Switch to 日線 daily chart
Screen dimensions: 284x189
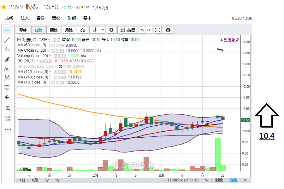tap(38, 30)
